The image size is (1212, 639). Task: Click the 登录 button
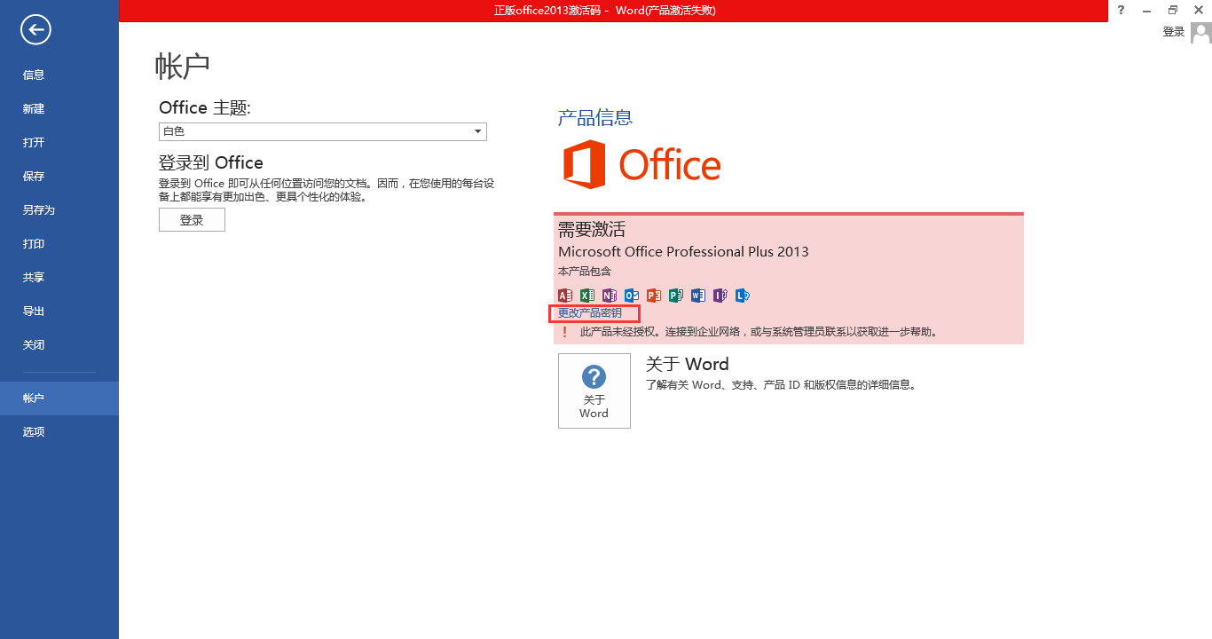click(192, 219)
